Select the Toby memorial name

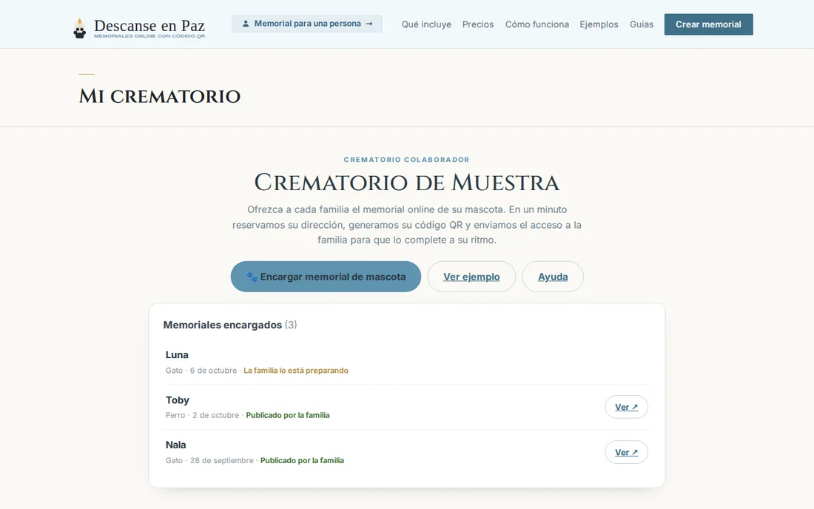[178, 400]
